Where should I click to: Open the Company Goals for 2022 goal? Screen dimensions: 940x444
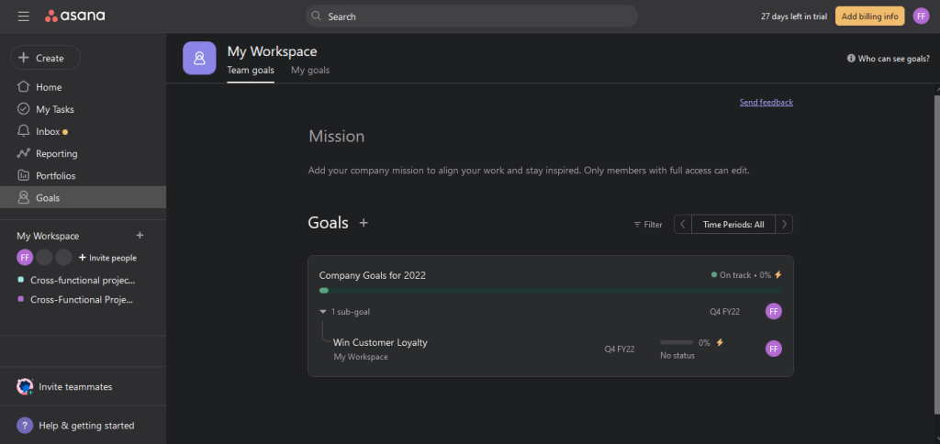tap(373, 275)
